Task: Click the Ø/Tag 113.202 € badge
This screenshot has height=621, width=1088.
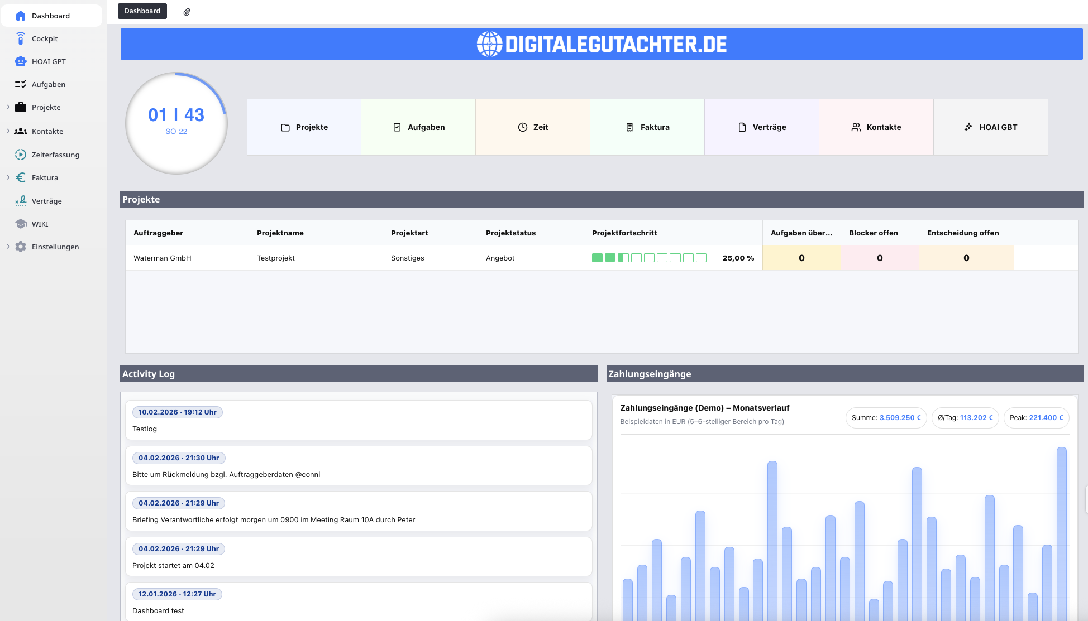Action: pyautogui.click(x=966, y=417)
